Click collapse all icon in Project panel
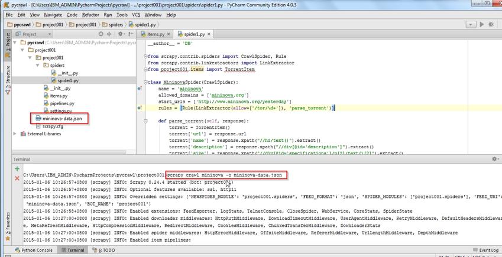The width and height of the screenshot is (502, 257). click(109, 34)
